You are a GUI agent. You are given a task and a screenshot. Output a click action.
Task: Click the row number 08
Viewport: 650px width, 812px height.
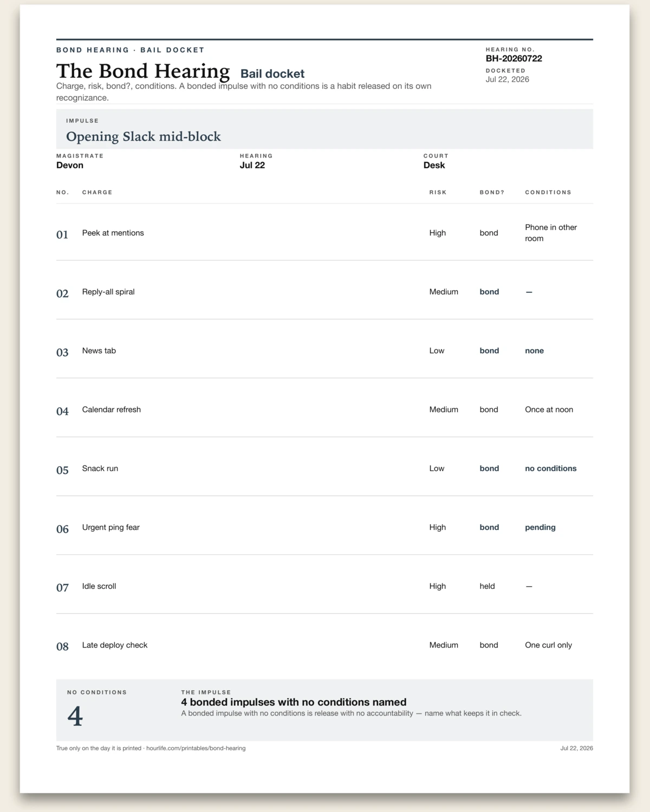[x=62, y=646]
